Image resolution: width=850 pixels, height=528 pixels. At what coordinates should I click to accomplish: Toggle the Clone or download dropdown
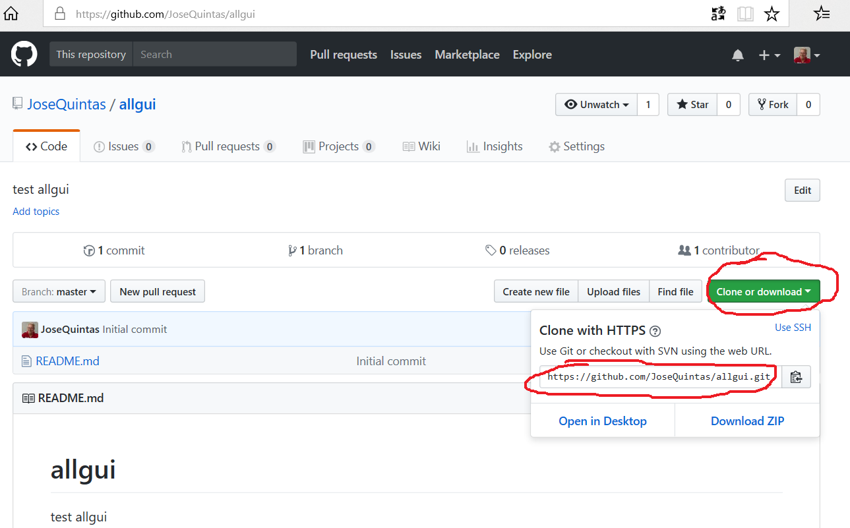[x=764, y=291]
